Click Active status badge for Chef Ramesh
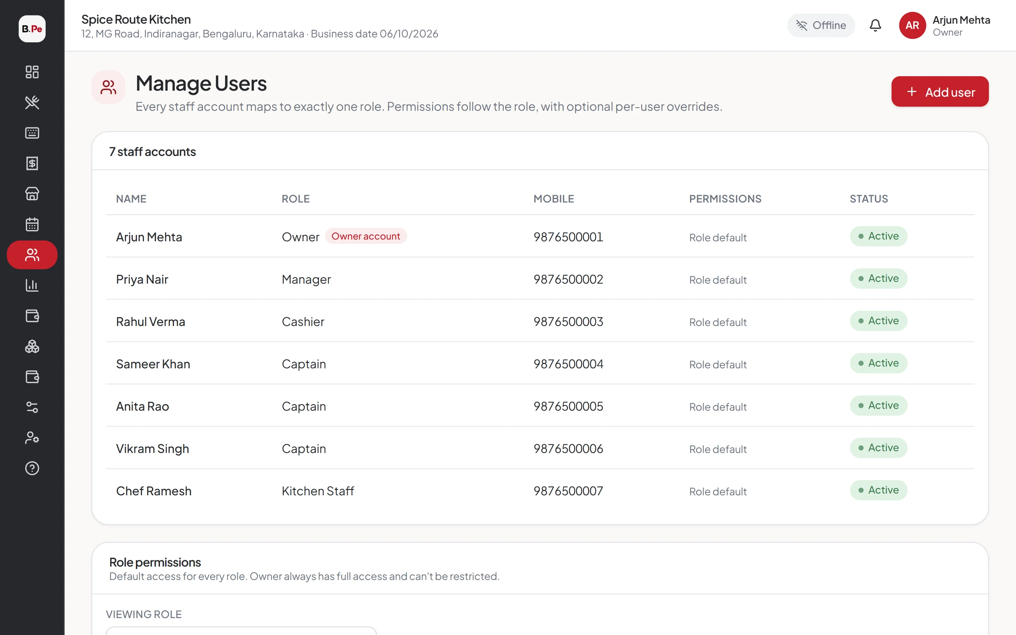This screenshot has width=1016, height=635. coord(878,490)
